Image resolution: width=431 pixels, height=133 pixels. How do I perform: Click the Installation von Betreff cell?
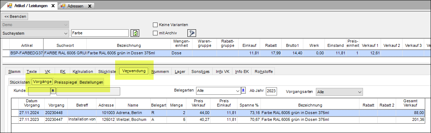tap(82, 119)
